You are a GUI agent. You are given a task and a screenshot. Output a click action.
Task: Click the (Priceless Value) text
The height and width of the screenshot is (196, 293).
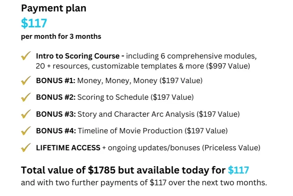231,148
